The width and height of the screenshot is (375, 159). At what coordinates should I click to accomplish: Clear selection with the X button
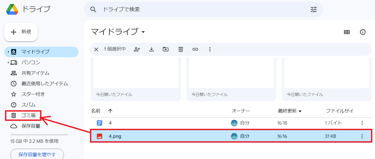pos(96,49)
